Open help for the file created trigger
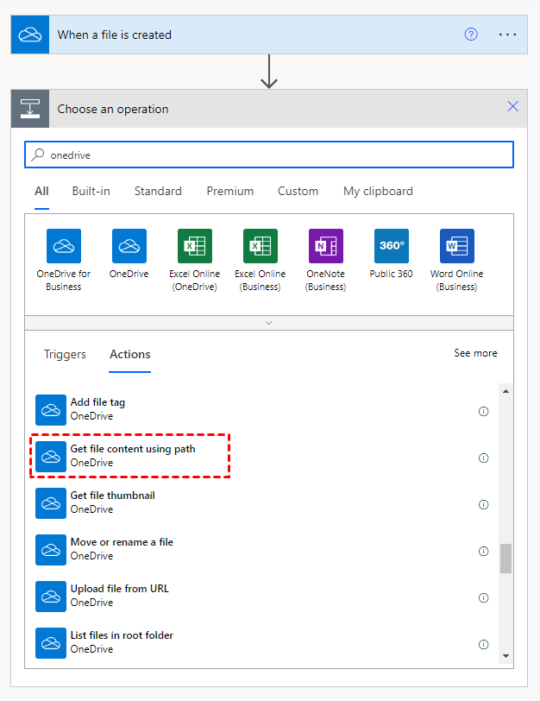 (x=471, y=35)
